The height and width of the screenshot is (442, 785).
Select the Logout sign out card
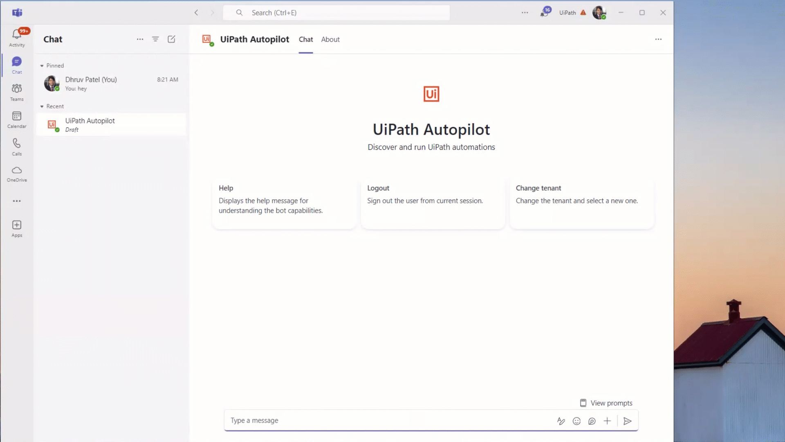point(431,205)
